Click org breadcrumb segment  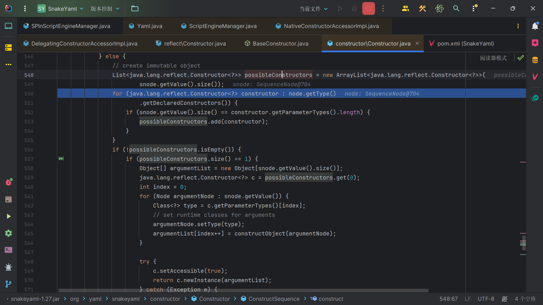tap(74, 299)
